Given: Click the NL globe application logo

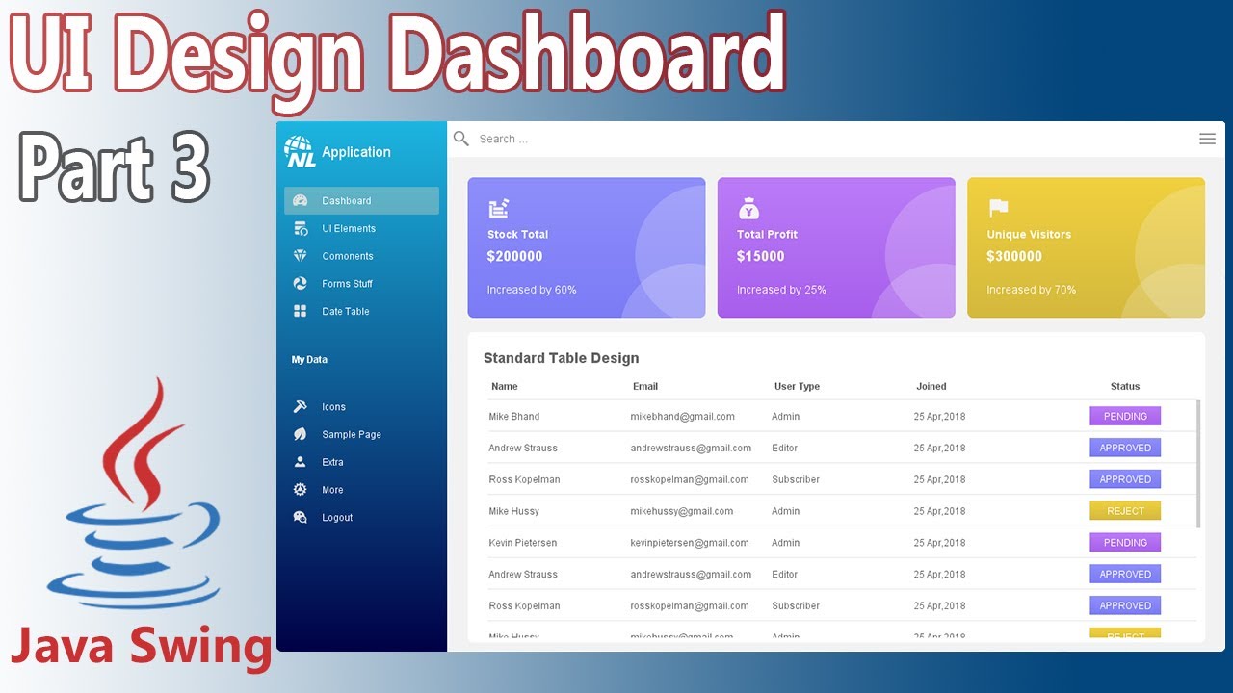Looking at the screenshot, I should (x=300, y=151).
